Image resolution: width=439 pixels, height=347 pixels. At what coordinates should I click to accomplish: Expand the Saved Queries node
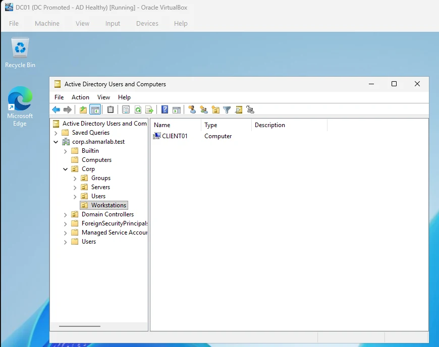point(56,133)
